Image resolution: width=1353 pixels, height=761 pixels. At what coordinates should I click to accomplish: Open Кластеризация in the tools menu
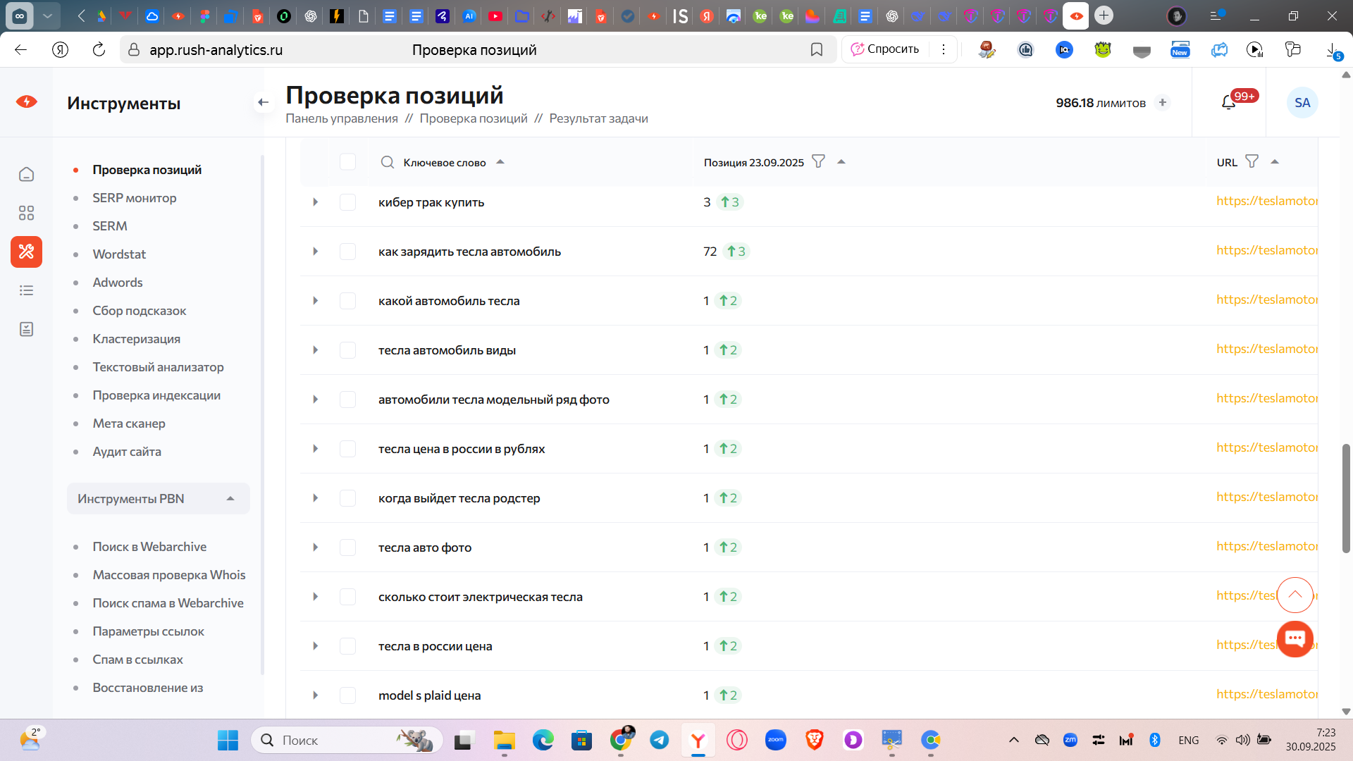point(136,339)
